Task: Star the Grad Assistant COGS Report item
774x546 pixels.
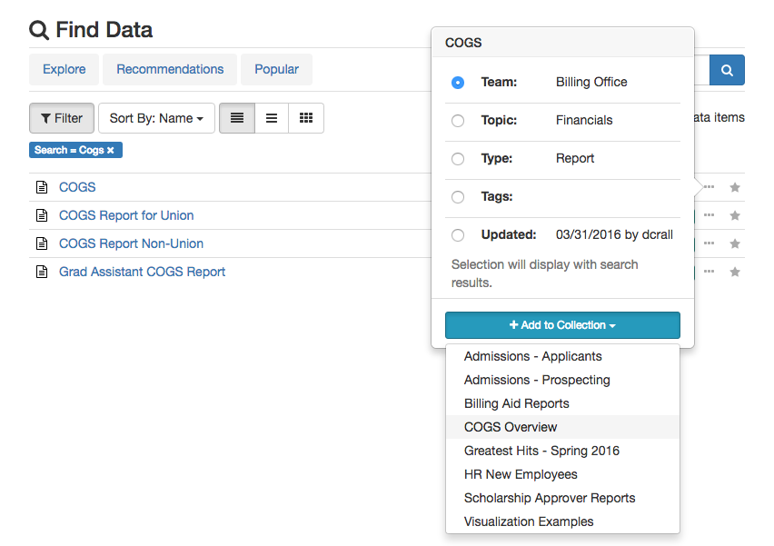Action: tap(735, 272)
